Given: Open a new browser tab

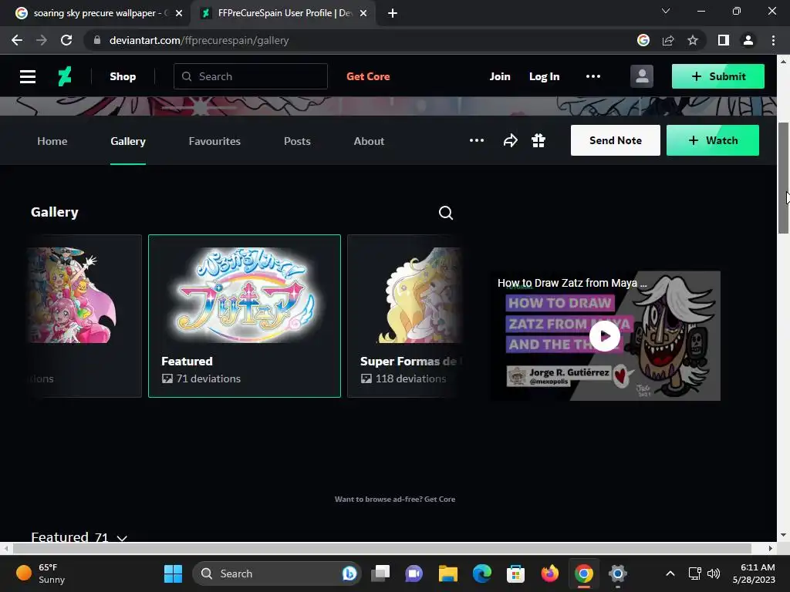Looking at the screenshot, I should [x=393, y=13].
